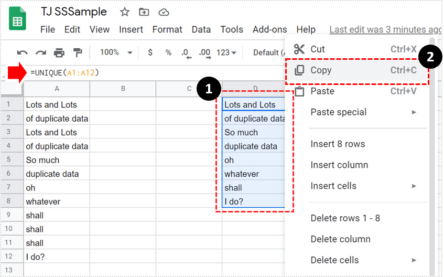The width and height of the screenshot is (444, 277).
Task: Format as currency with dollar icon
Action: pyautogui.click(x=150, y=52)
